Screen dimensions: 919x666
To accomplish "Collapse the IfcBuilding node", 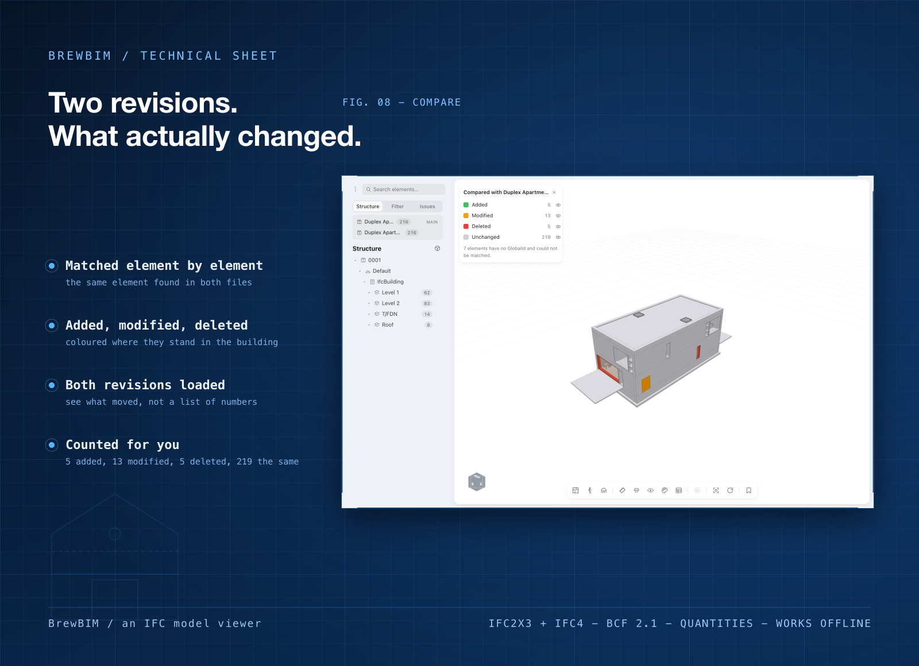I will [x=365, y=282].
